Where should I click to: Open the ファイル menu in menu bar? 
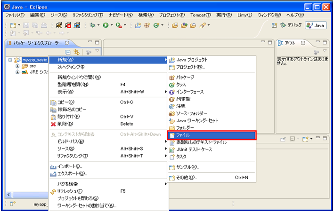[14, 15]
